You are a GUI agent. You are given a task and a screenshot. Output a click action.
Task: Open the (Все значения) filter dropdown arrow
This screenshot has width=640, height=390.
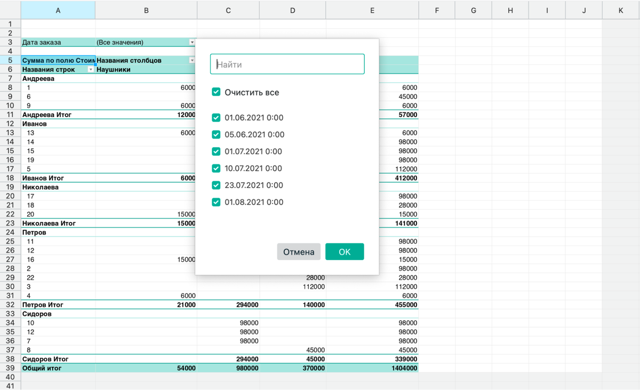tap(193, 42)
